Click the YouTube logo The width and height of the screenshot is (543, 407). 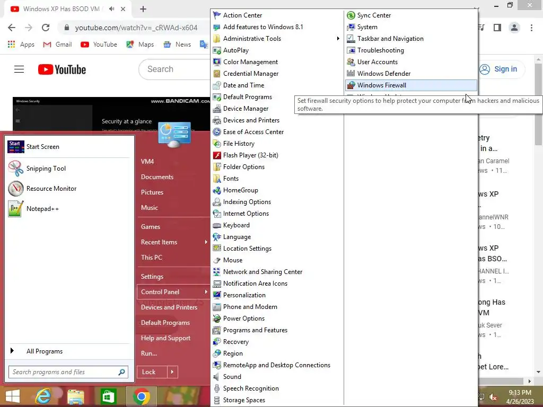tap(62, 69)
